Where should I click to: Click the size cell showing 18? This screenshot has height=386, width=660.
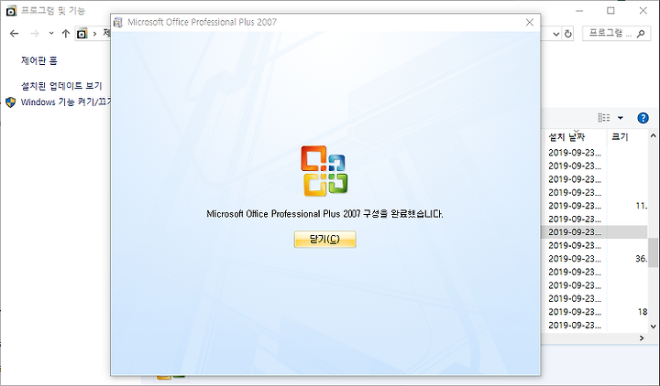(x=643, y=312)
